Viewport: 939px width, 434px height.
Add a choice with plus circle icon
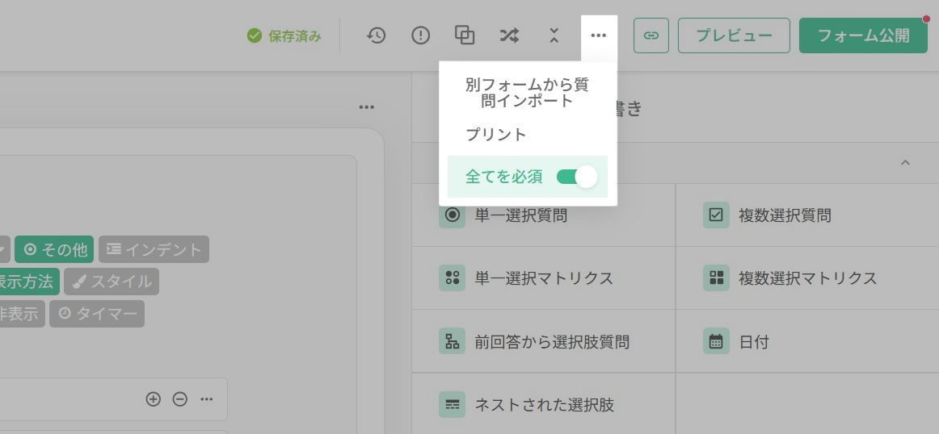154,399
